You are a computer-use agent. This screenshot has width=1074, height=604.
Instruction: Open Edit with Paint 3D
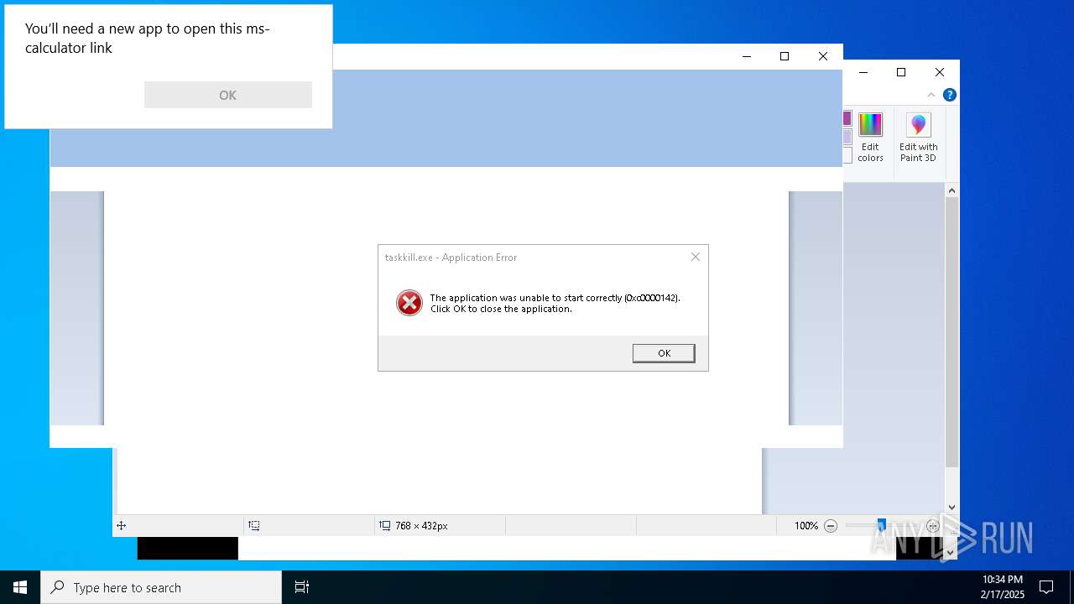coord(919,138)
